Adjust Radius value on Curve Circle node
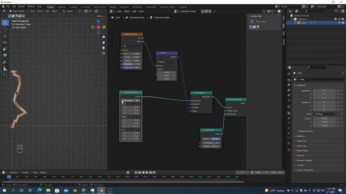The image size is (346, 194). pyautogui.click(x=211, y=146)
